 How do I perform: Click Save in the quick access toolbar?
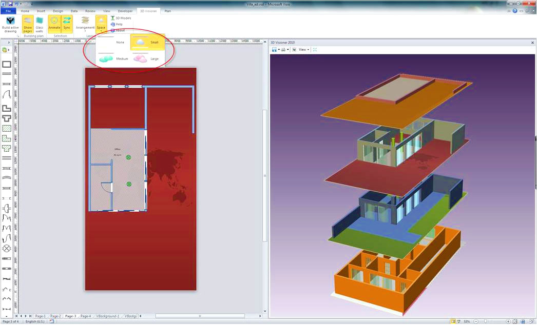point(10,4)
